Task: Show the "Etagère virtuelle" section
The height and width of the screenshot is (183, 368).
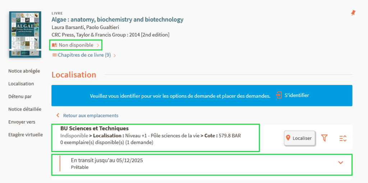Action: click(26, 135)
